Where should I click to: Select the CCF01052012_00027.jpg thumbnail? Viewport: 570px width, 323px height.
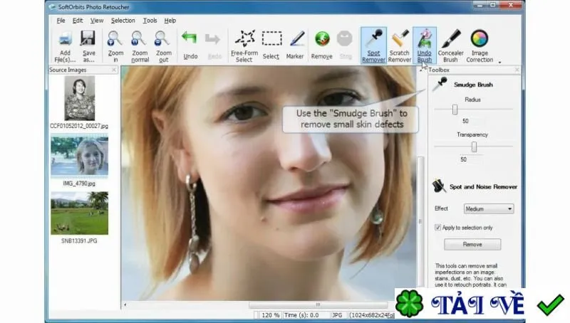pyautogui.click(x=80, y=98)
